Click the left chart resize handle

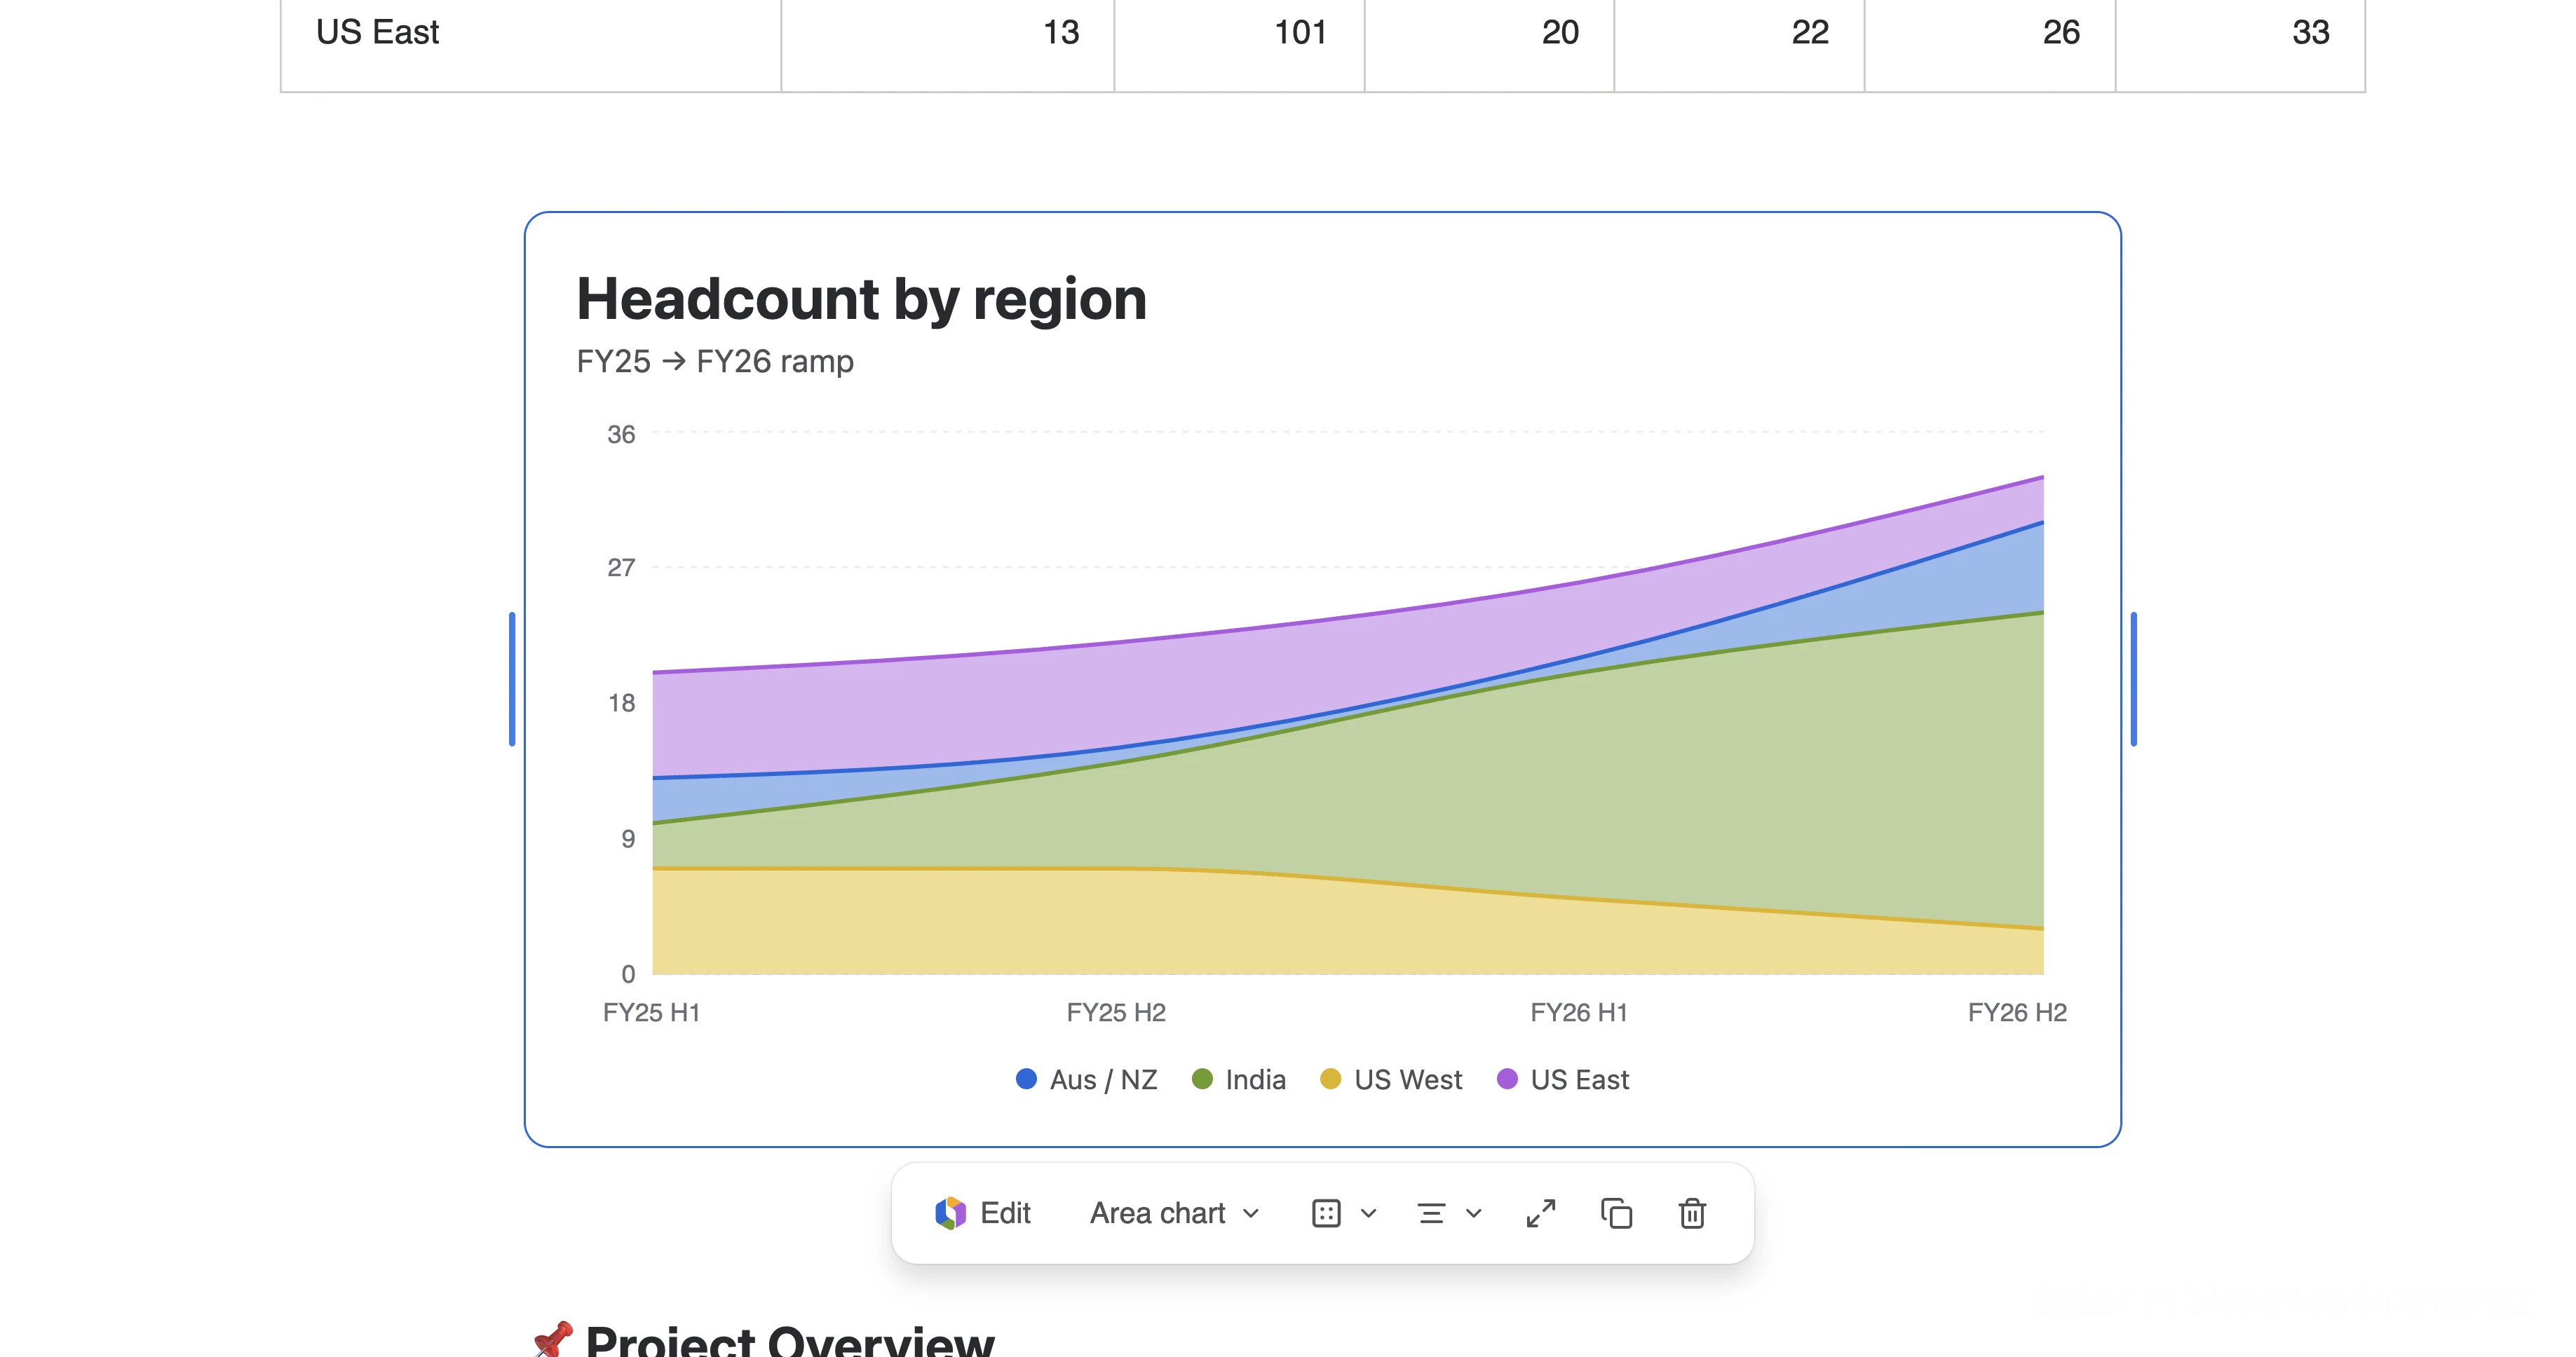point(512,679)
